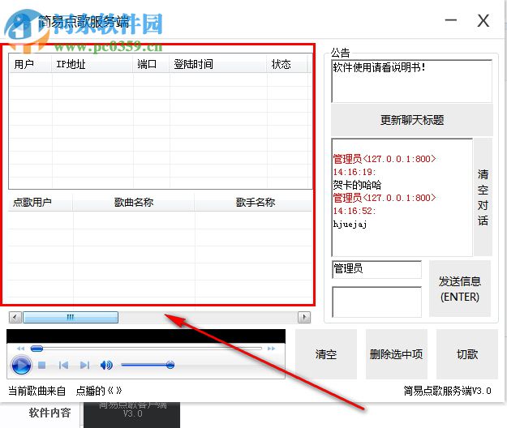Click the 状态 column header
Viewport: 507px width, 428px height.
[x=287, y=64]
